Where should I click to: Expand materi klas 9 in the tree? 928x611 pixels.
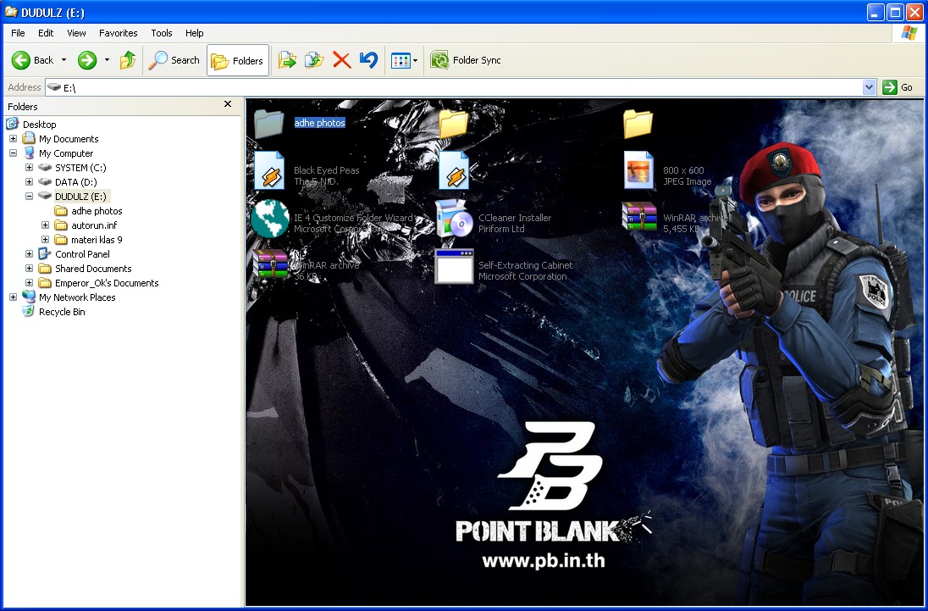[45, 239]
